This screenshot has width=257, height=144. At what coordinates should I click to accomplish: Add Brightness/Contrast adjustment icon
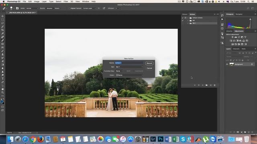pos(233,37)
